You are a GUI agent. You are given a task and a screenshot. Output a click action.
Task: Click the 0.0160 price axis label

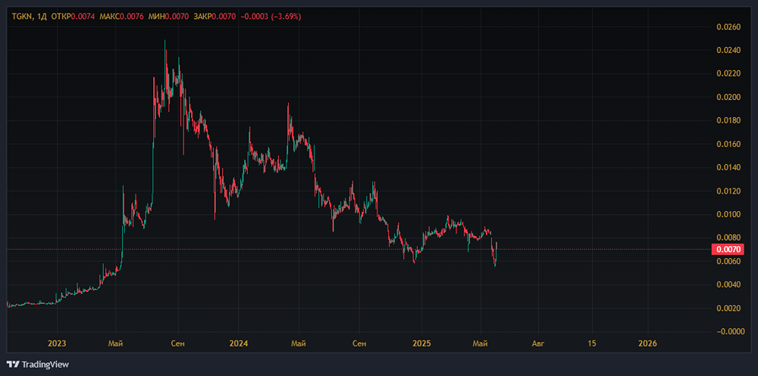point(728,144)
